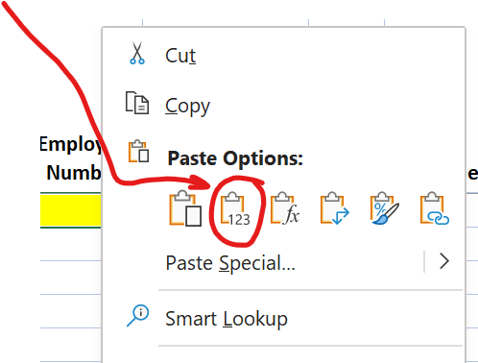The width and height of the screenshot is (478, 363).
Task: Select the Paste Link option
Action: [435, 208]
